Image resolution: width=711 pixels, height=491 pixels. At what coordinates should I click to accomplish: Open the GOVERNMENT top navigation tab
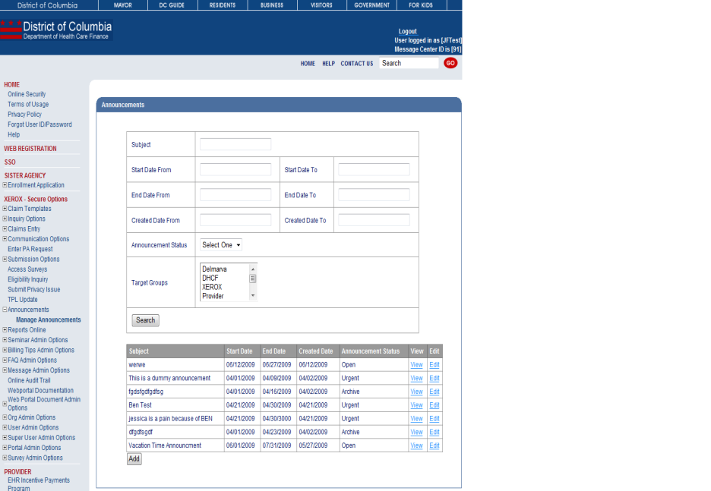coord(371,5)
